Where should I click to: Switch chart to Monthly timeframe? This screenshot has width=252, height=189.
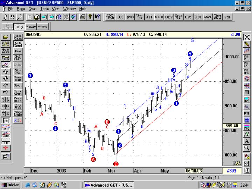[x=42, y=27]
